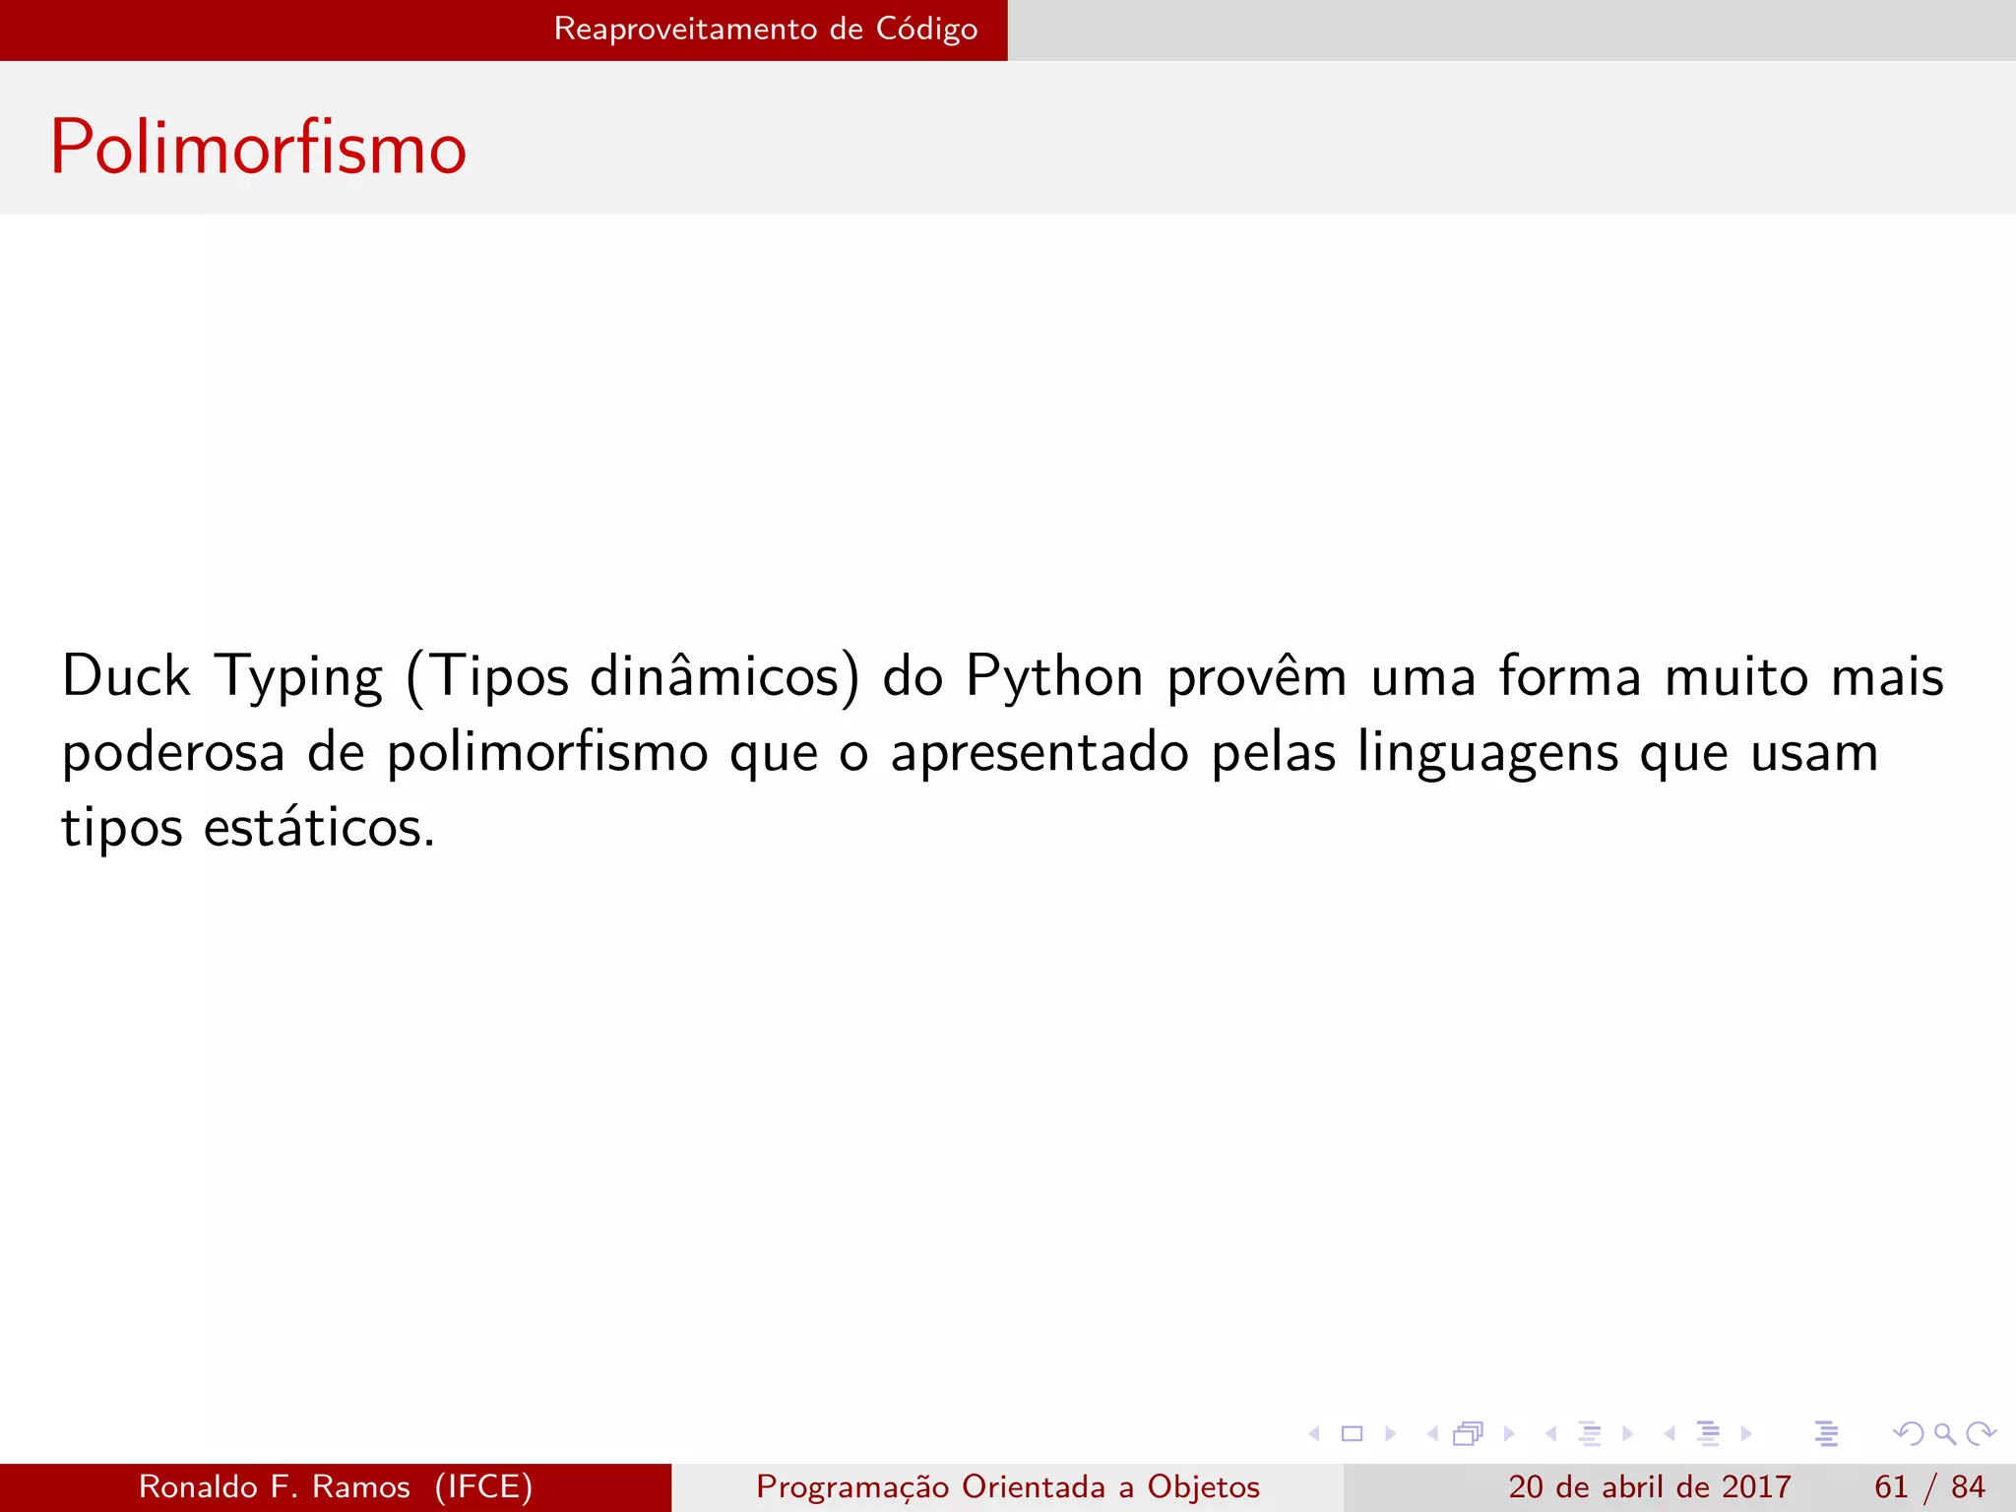Click the 'Polimorfismo' frame title
Image resolution: width=2016 pixels, height=1512 pixels.
[x=259, y=147]
